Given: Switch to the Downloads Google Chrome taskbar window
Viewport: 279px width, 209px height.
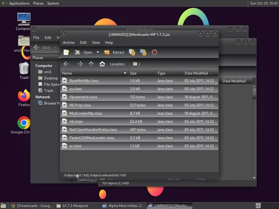Looking at the screenshot, I should click(x=32, y=206).
